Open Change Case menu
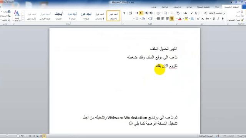 click(x=185, y=13)
